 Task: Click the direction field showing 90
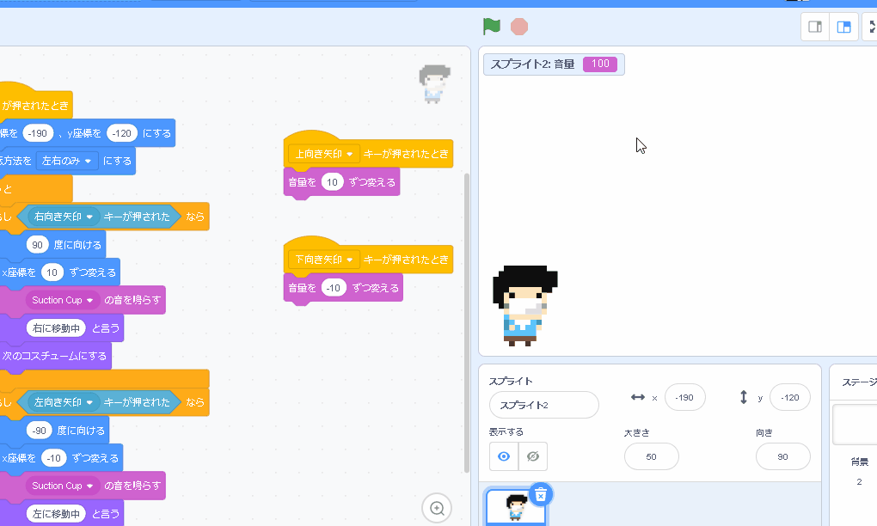pos(782,456)
